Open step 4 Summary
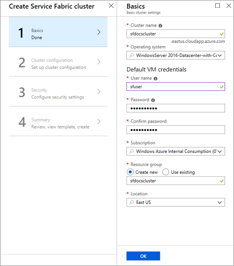Image resolution: width=234 pixels, height=266 pixels. pyautogui.click(x=58, y=121)
